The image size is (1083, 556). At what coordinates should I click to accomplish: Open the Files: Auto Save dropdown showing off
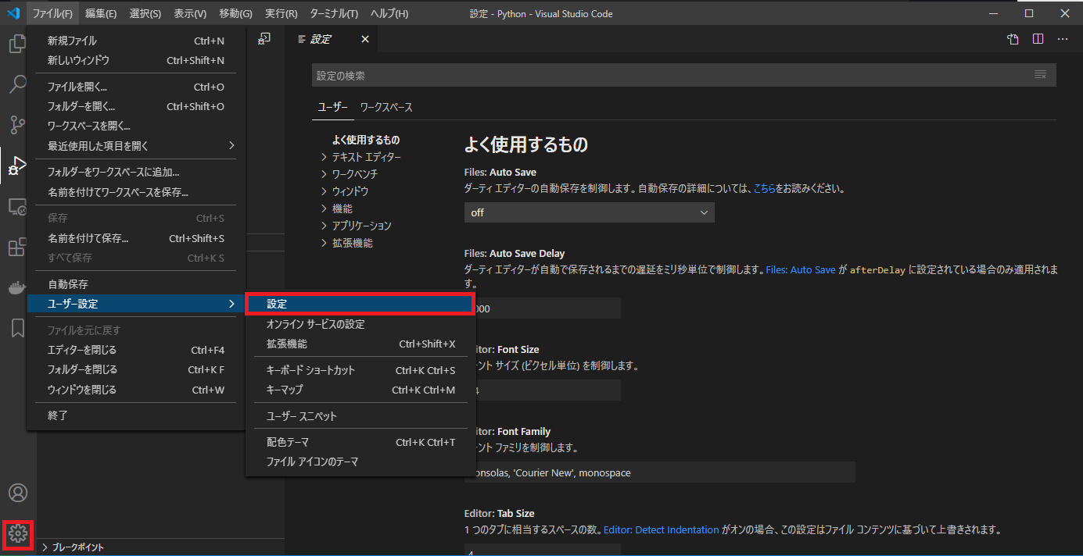point(589,212)
